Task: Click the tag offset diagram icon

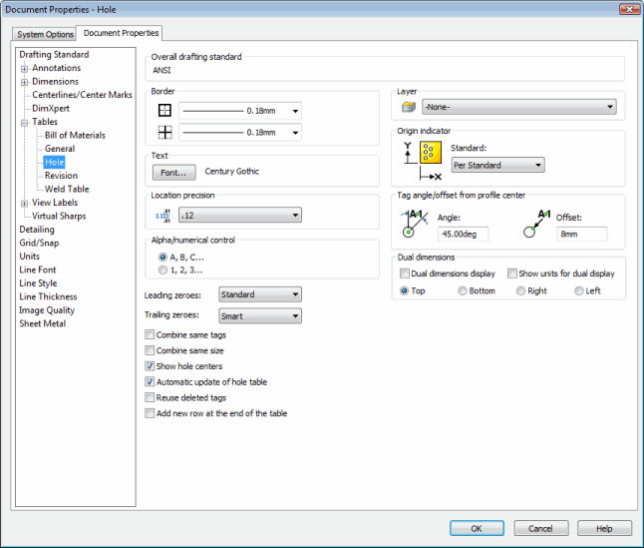Action: pyautogui.click(x=536, y=224)
